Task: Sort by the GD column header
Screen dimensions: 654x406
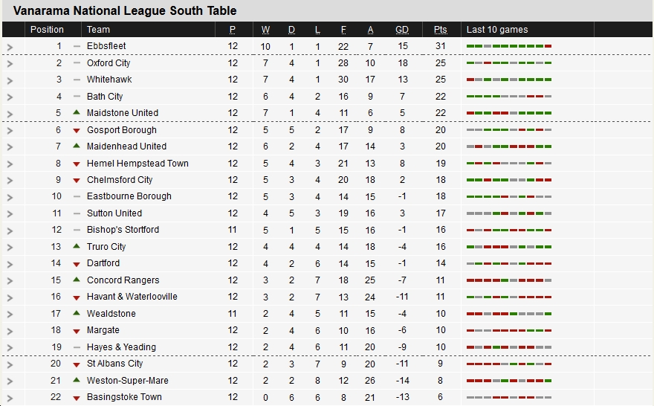Action: coord(402,30)
